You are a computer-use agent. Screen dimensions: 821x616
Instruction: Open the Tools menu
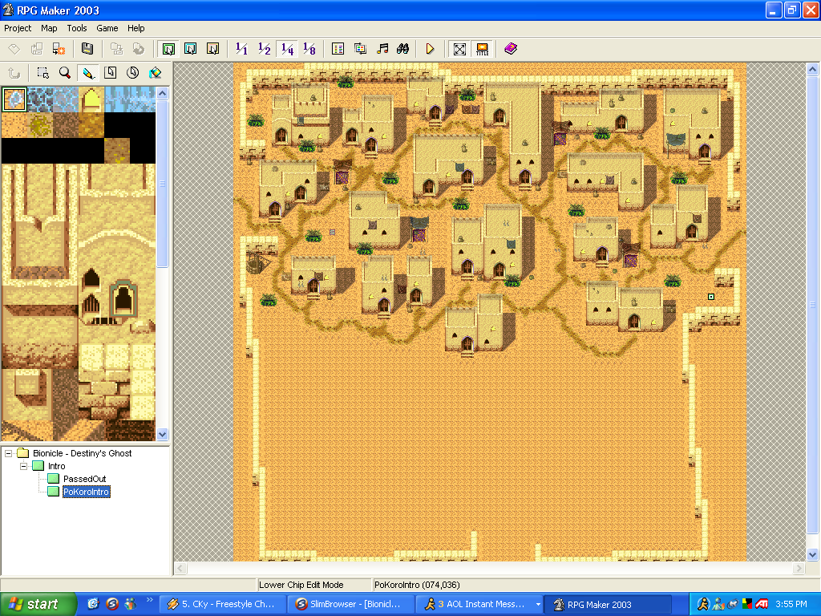click(x=76, y=28)
